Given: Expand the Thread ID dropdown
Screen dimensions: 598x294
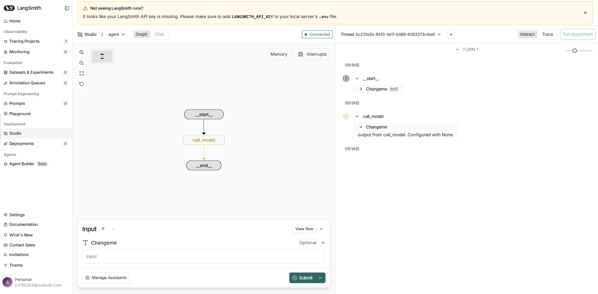Looking at the screenshot, I should pyautogui.click(x=439, y=35).
